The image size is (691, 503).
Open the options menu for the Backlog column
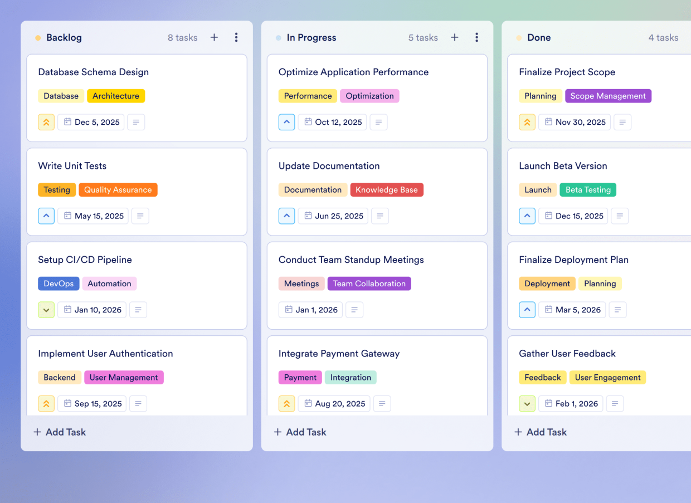[x=236, y=37]
